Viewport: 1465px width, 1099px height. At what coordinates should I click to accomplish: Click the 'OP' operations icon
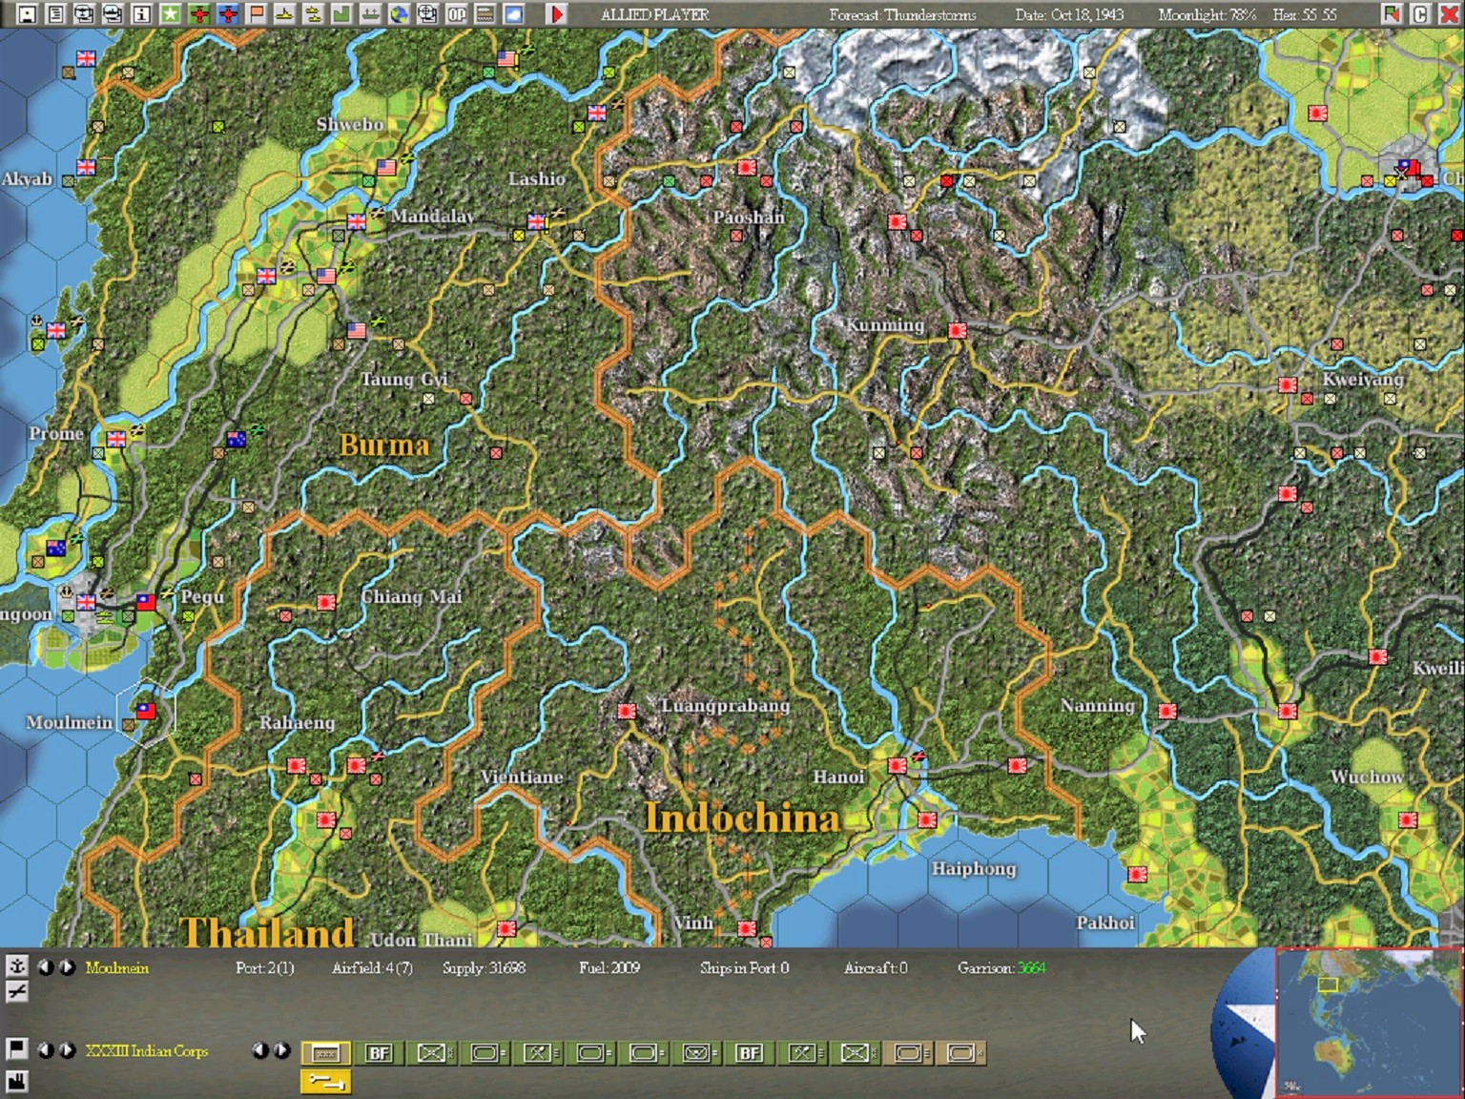click(x=457, y=13)
